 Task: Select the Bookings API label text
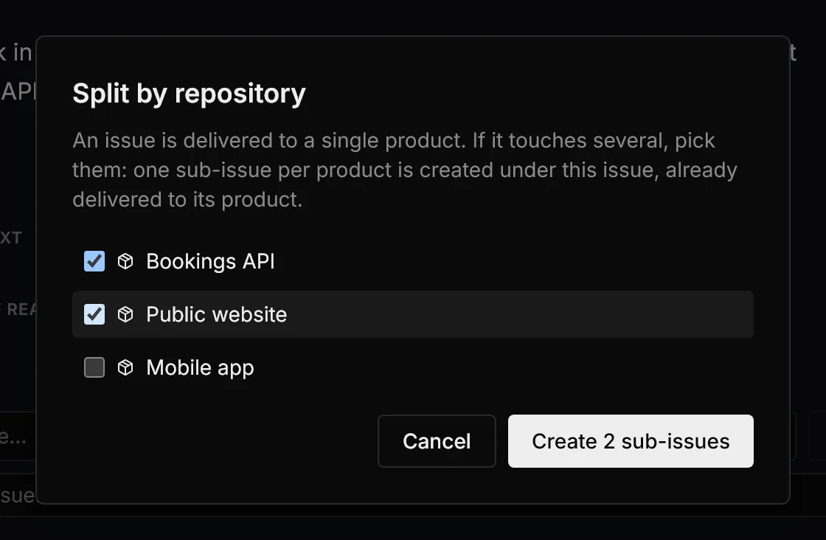211,261
